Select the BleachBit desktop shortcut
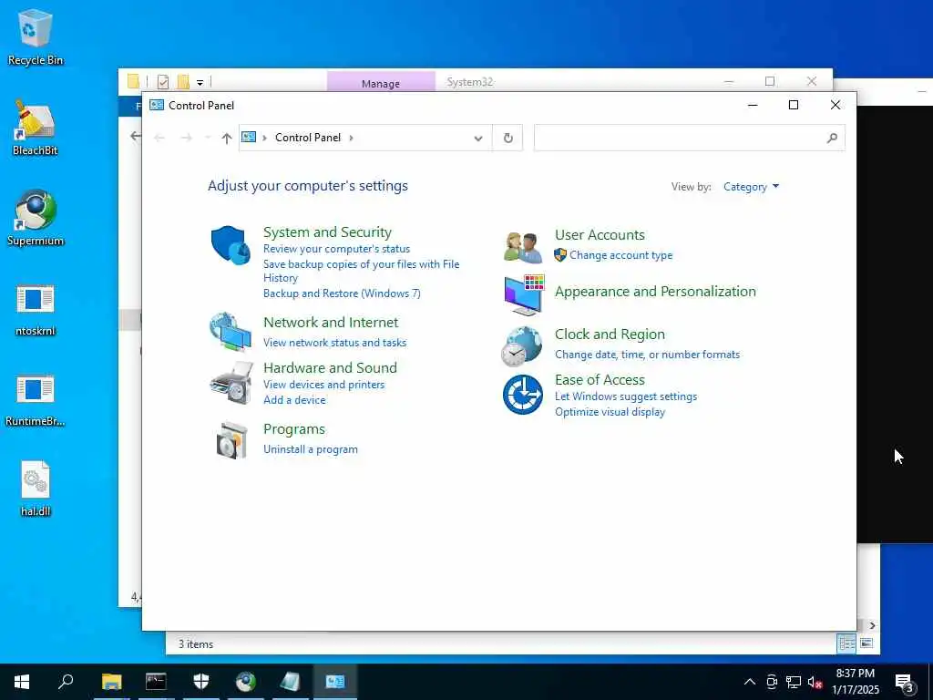 pos(36,128)
